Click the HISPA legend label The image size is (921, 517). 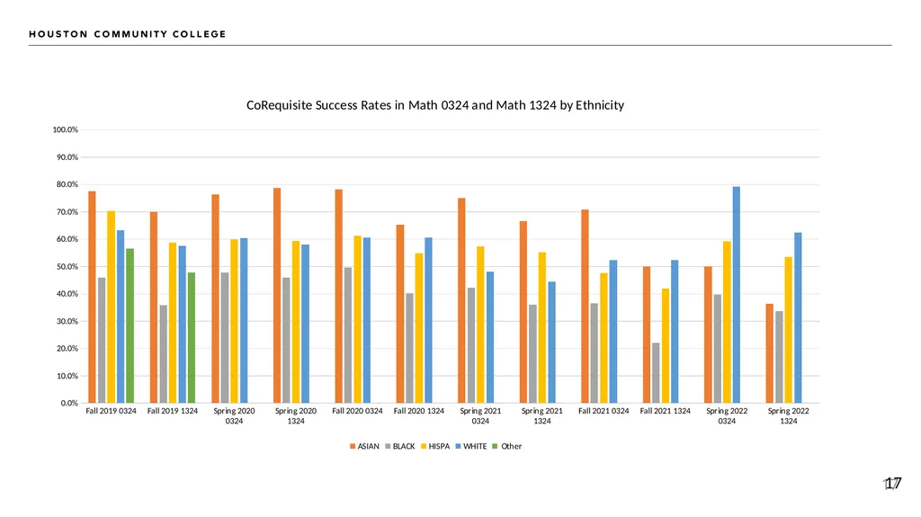(439, 447)
